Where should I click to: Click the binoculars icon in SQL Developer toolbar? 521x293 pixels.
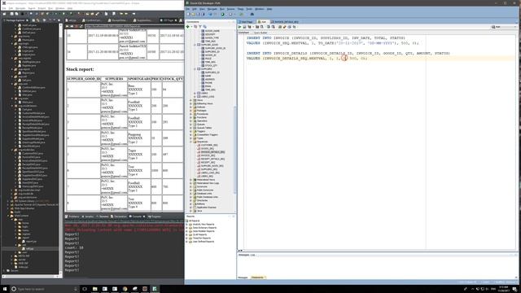pos(252,15)
